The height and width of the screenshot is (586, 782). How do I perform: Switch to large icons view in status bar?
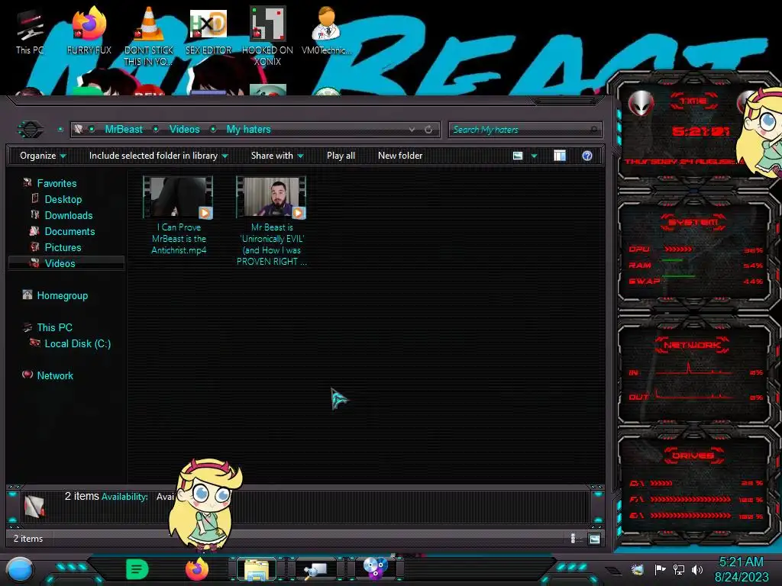coord(594,539)
